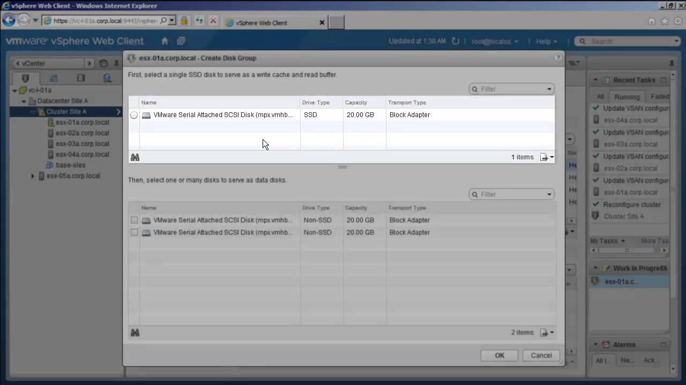Click the Internet Explorer address bar
Screen dimensions: 686x385
click(x=105, y=21)
